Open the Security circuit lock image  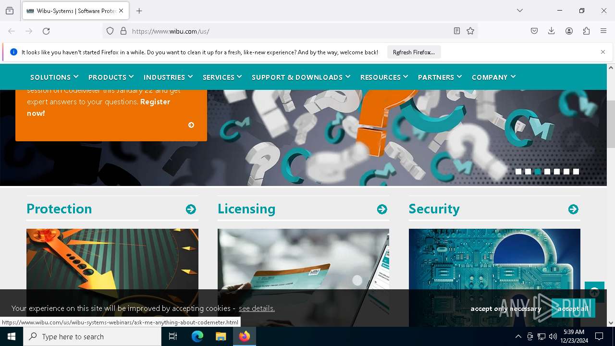[494, 259]
